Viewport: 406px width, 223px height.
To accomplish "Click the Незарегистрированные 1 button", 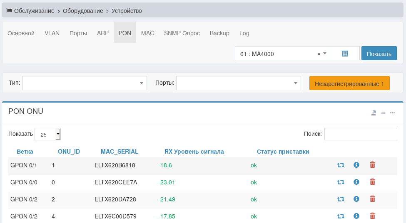I will click(x=349, y=83).
